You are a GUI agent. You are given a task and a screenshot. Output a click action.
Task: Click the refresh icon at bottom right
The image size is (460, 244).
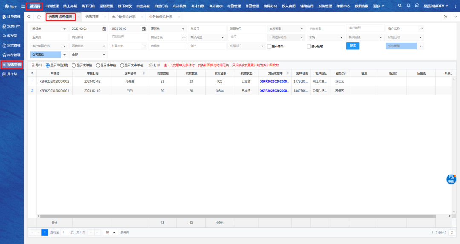(x=452, y=233)
